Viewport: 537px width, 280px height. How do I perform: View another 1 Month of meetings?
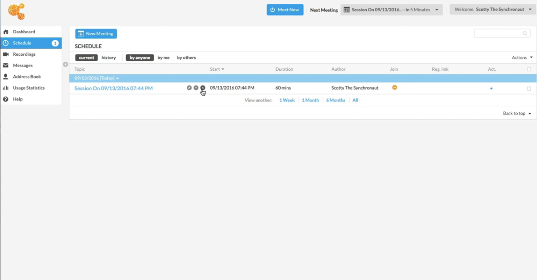pos(311,100)
